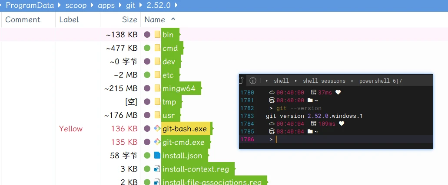Click the green tag dot beside install.json

tap(147, 156)
